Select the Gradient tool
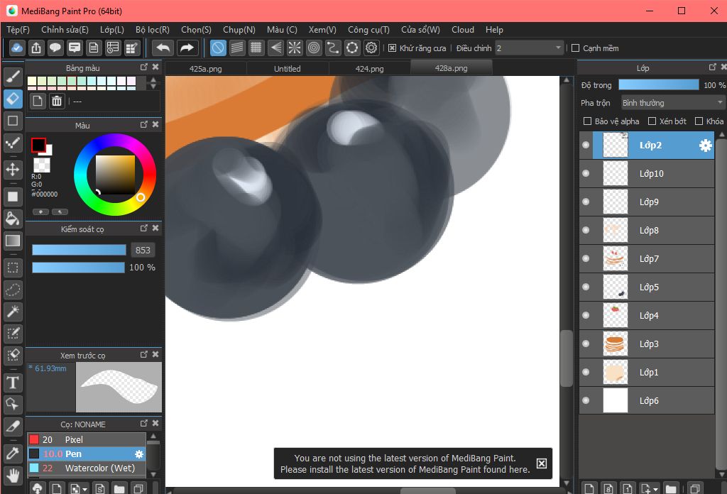 pyautogui.click(x=13, y=241)
